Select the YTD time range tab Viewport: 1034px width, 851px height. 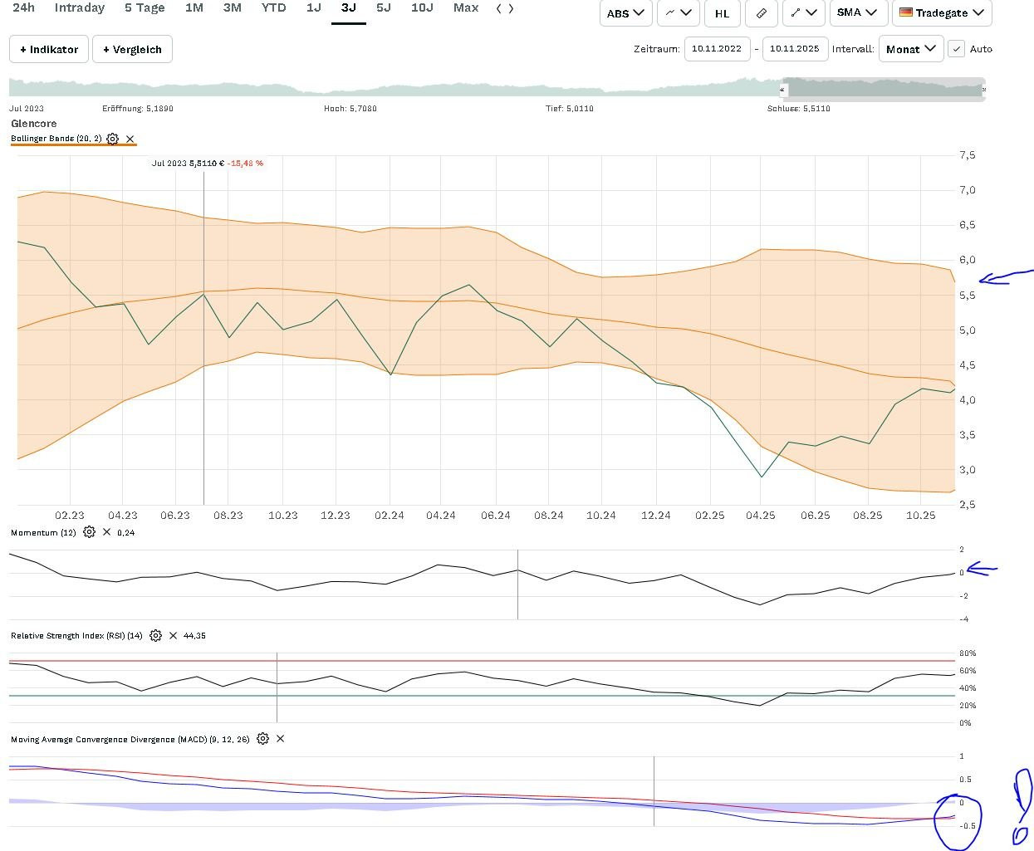click(273, 8)
